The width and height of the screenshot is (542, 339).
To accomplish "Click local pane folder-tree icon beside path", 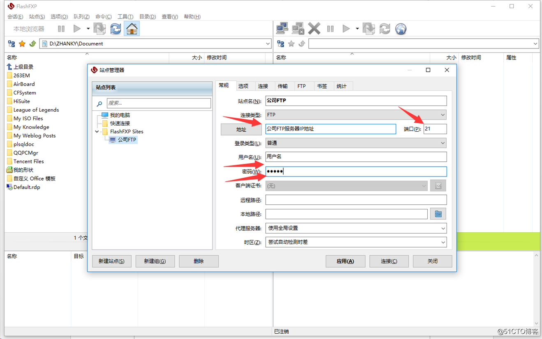I will (x=12, y=44).
